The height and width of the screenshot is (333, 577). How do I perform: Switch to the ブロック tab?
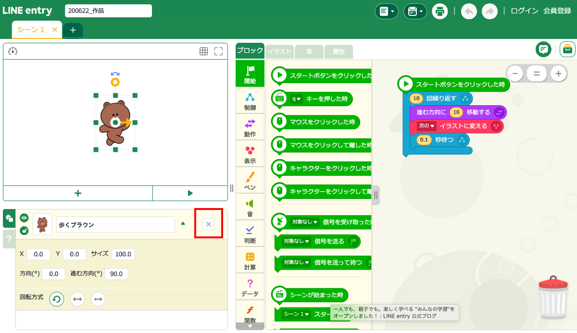[x=250, y=50]
